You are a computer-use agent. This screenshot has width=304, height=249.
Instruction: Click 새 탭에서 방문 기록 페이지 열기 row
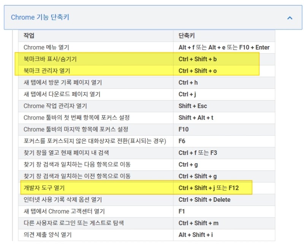click(x=147, y=83)
